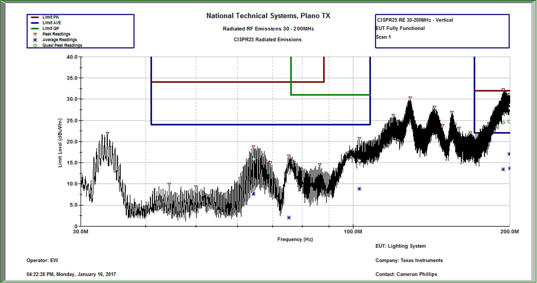Click the 'Limit Level (dBuV/m)' y-axis label

tap(60, 143)
